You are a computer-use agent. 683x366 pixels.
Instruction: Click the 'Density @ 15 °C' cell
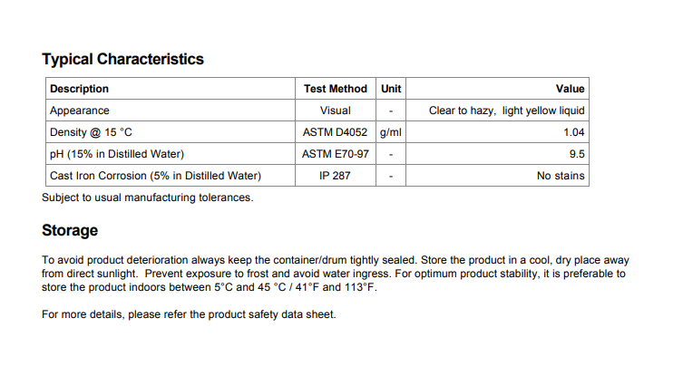[91, 132]
